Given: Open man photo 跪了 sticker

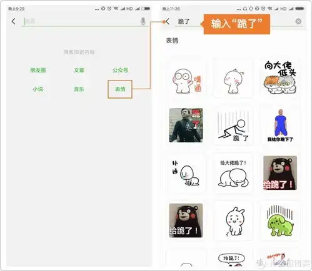Looking at the screenshot, I should (186, 126).
